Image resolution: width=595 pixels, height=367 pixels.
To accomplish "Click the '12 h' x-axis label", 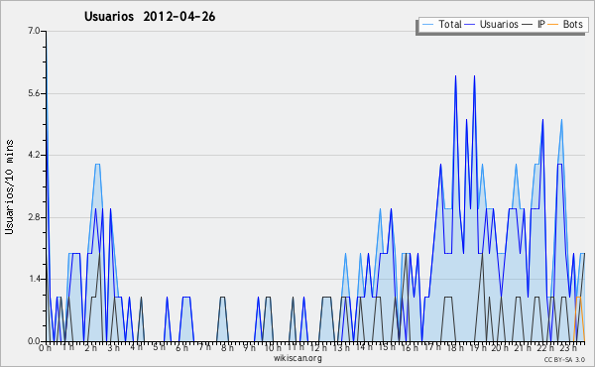I will click(x=318, y=348).
